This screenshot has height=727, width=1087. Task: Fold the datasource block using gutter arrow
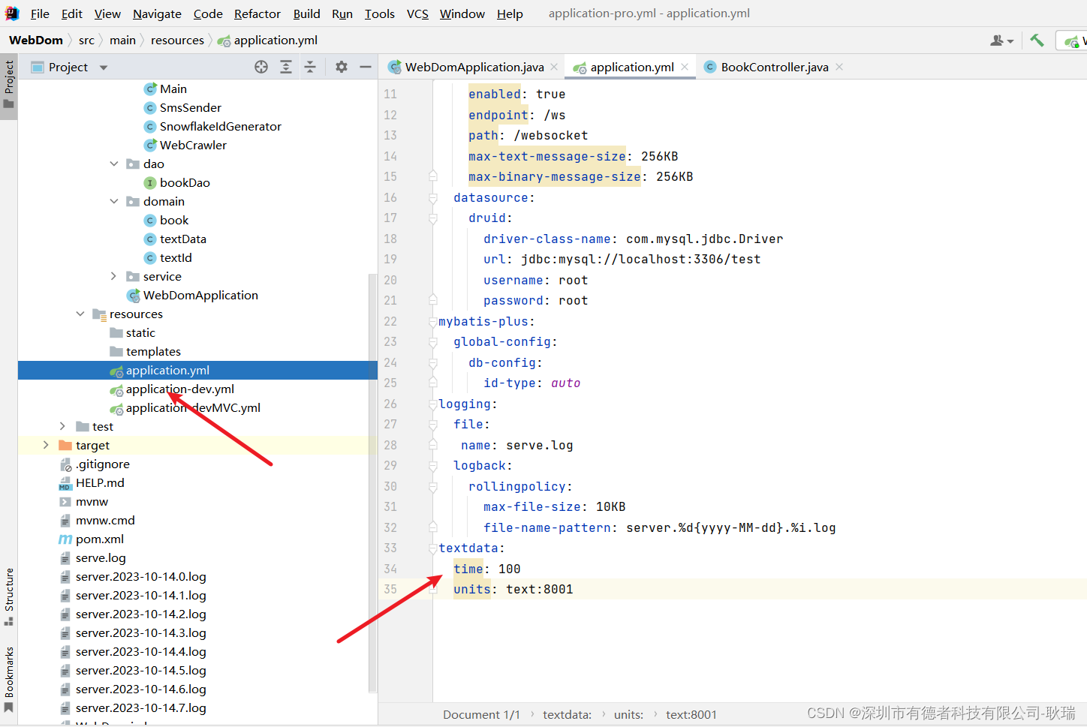[x=433, y=197]
